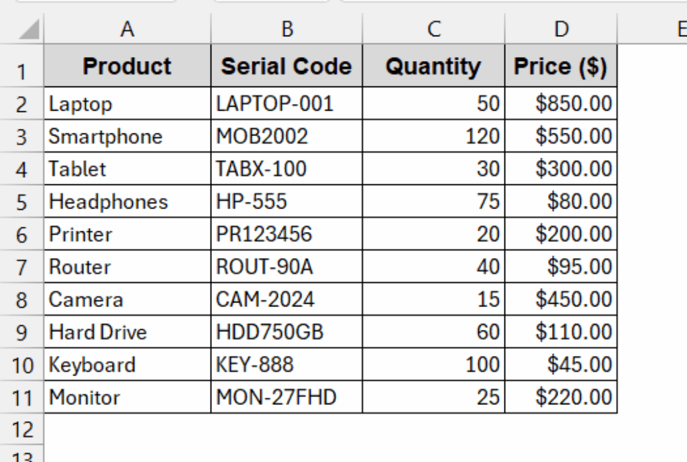Click the empty cell A12 below Monitor
The height and width of the screenshot is (462, 687).
click(127, 429)
